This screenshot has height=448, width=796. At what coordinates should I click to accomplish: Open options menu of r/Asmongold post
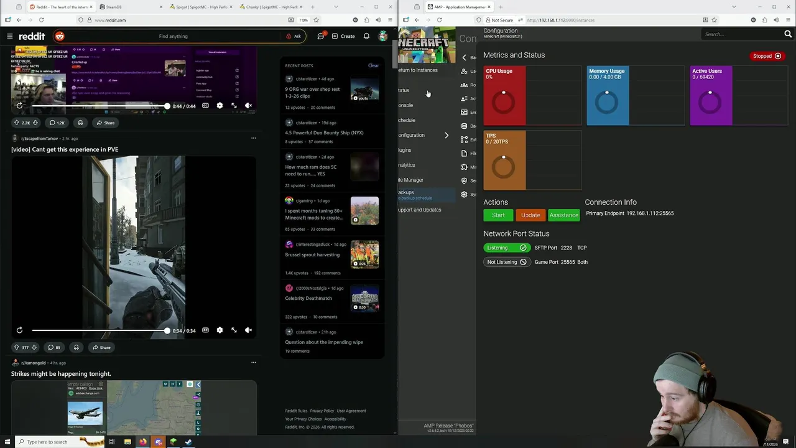pos(253,362)
